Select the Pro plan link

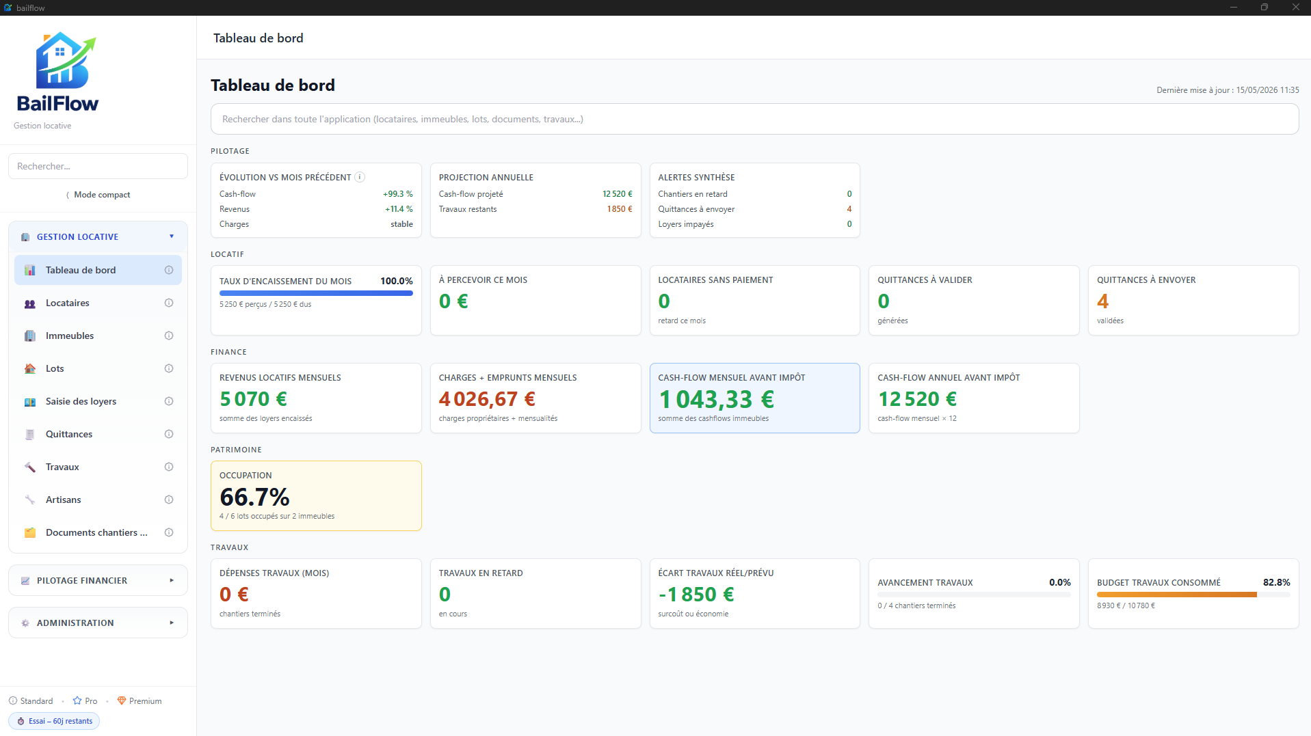(85, 701)
